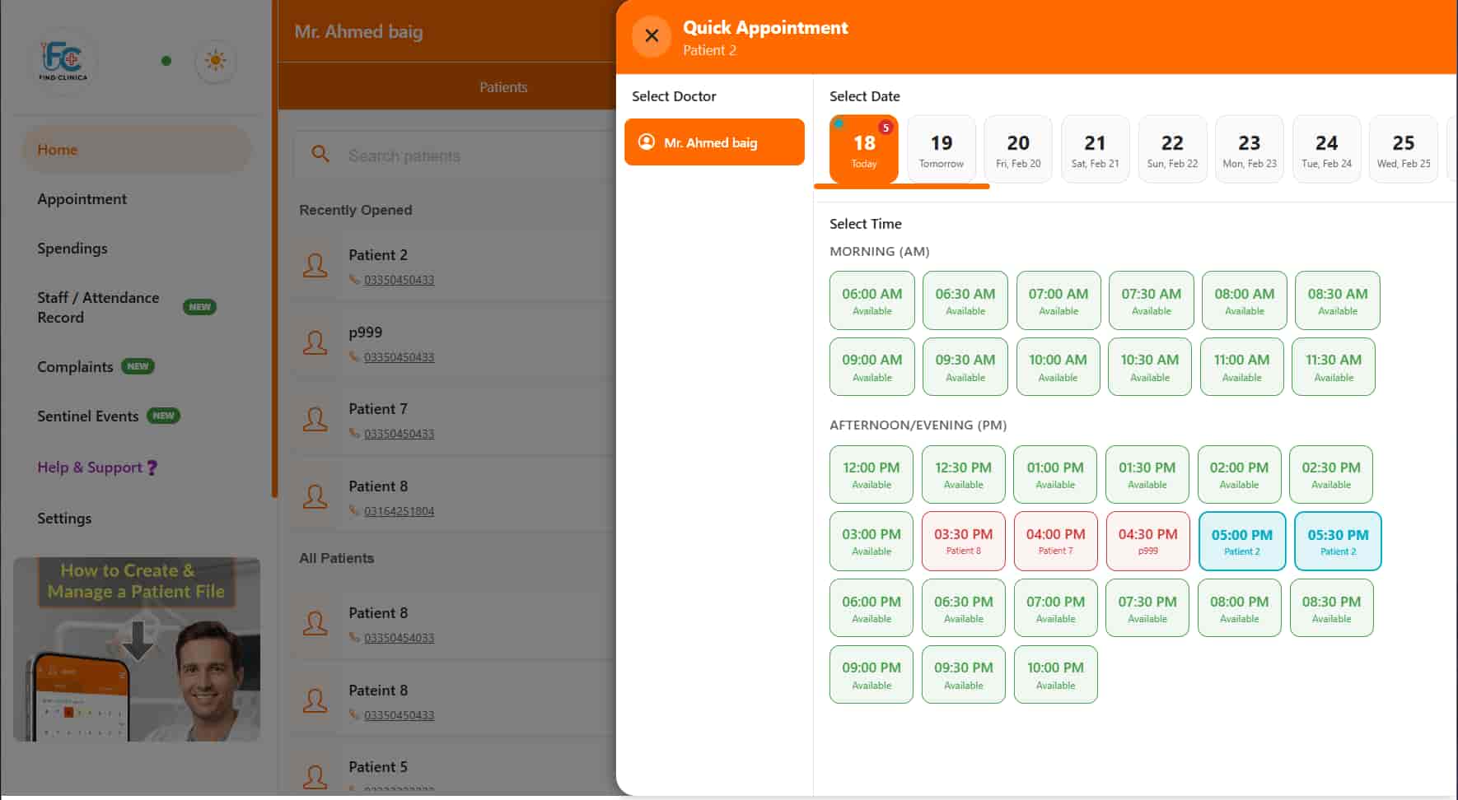Screen dimensions: 1458x800
Task: Pick the 08:30 PM time slot
Action: (1331, 608)
